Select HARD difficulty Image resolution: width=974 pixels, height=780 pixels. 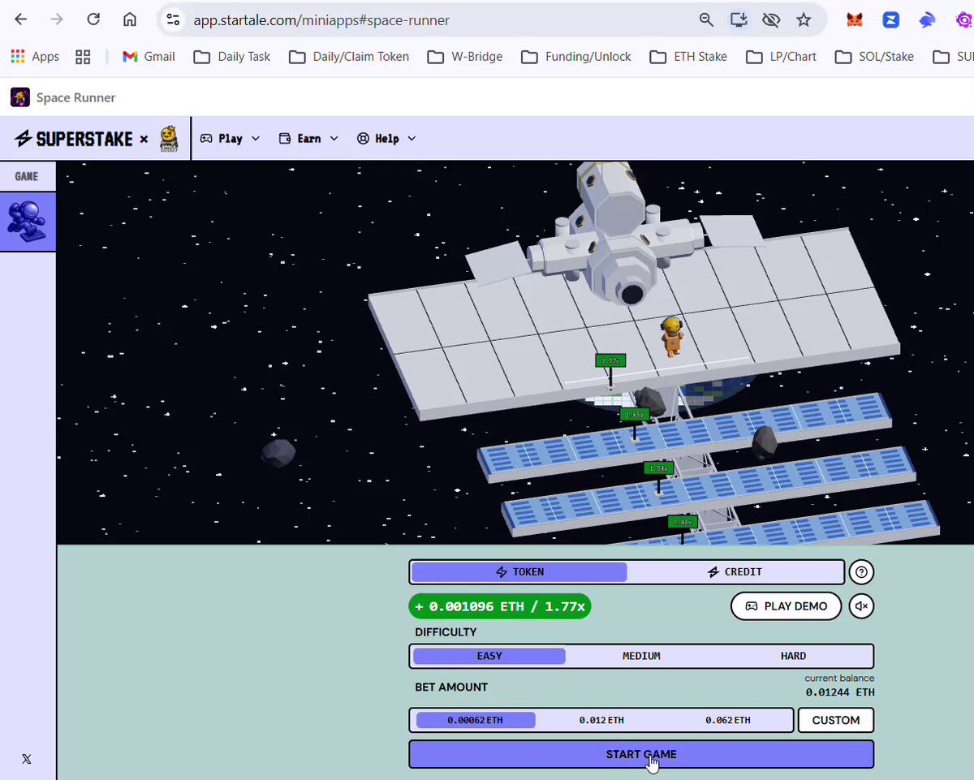tap(793, 656)
